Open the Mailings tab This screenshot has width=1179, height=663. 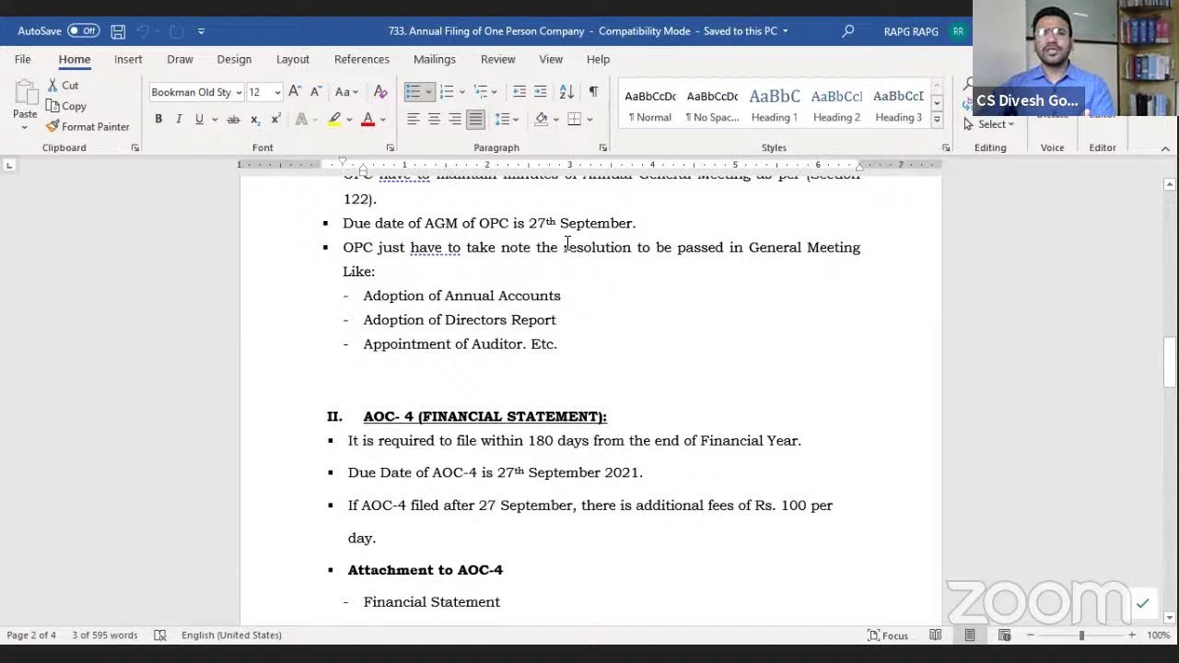435,59
